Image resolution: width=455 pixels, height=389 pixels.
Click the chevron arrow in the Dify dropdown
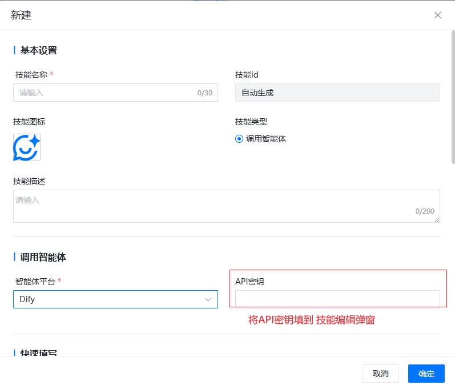coord(208,299)
